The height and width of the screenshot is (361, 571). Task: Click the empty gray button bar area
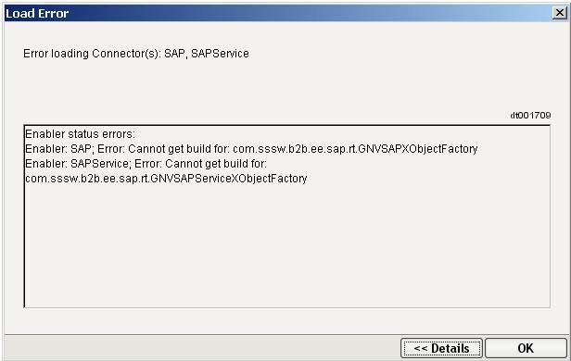pos(202,348)
